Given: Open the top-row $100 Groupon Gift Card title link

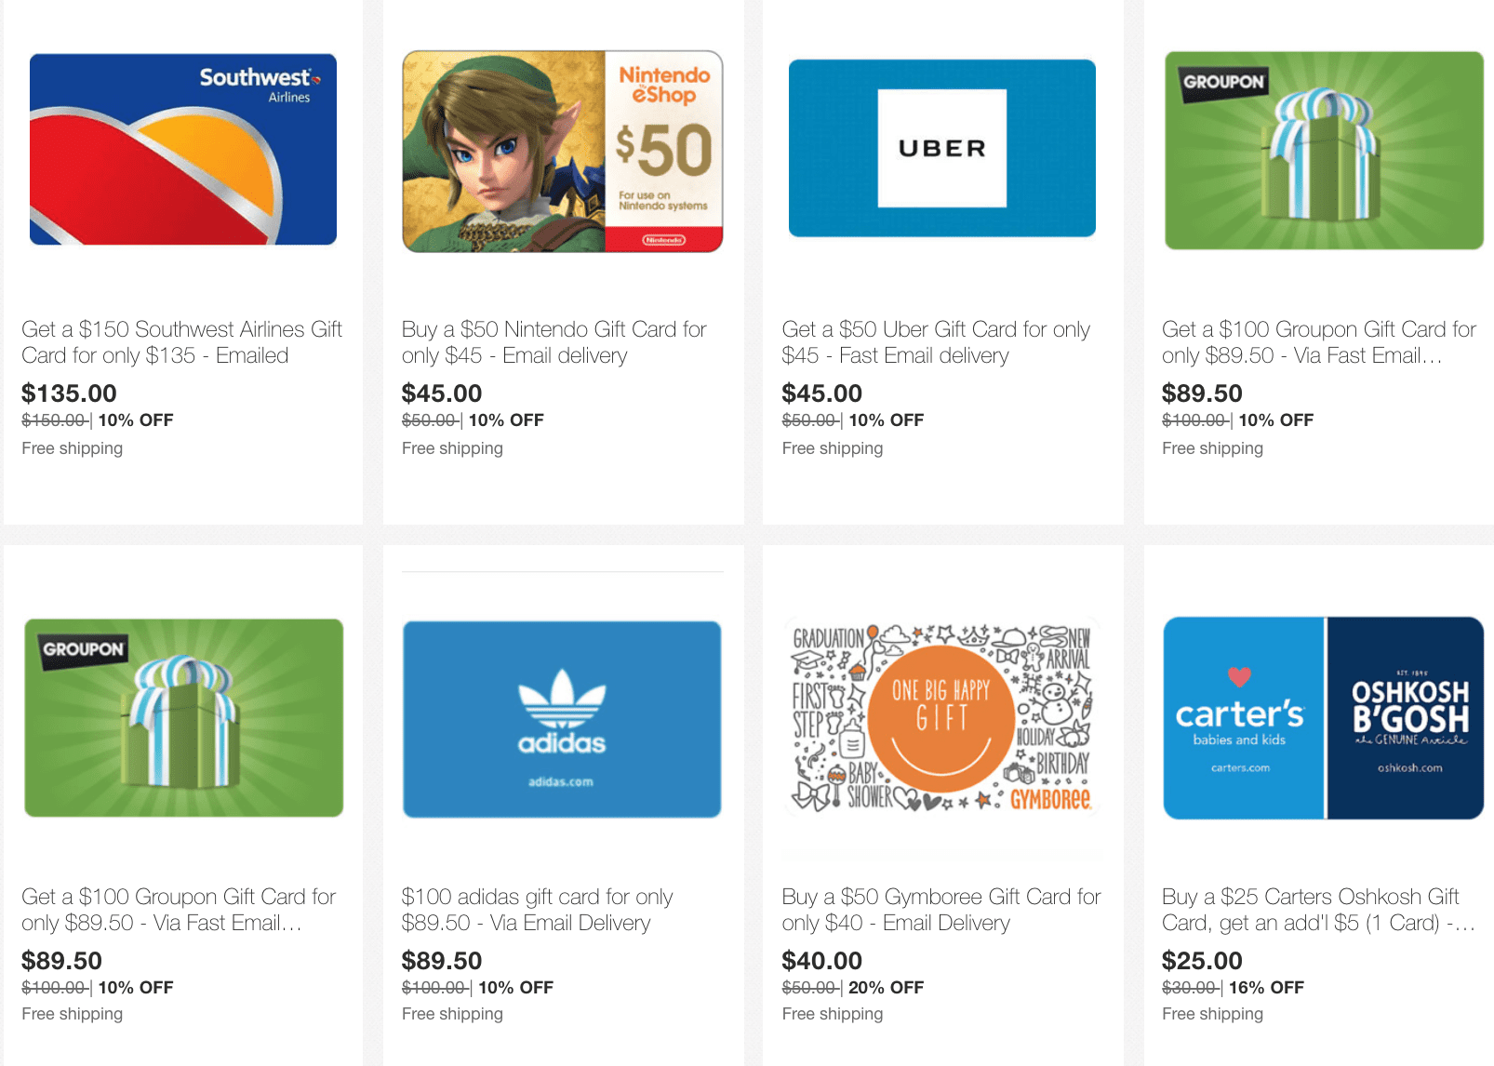Looking at the screenshot, I should tap(1319, 342).
